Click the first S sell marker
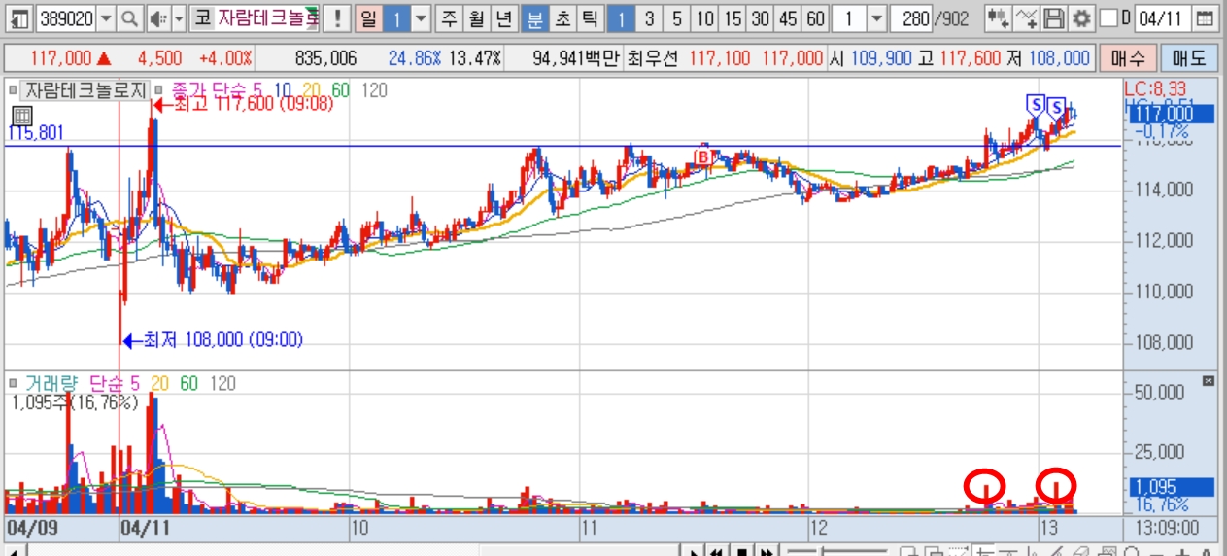Image resolution: width=1227 pixels, height=556 pixels. pyautogui.click(x=1036, y=103)
